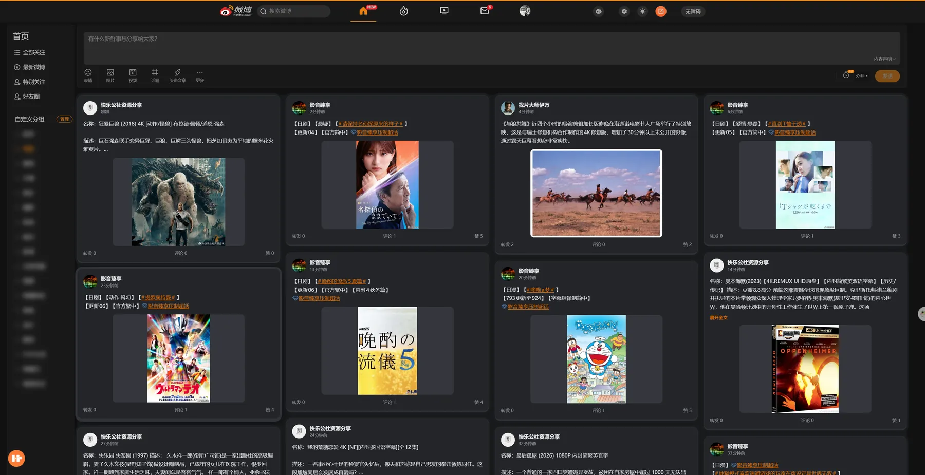The width and height of the screenshot is (925, 475).
Task: Click the #哆啦a梦# hashtag link
Action: [541, 290]
